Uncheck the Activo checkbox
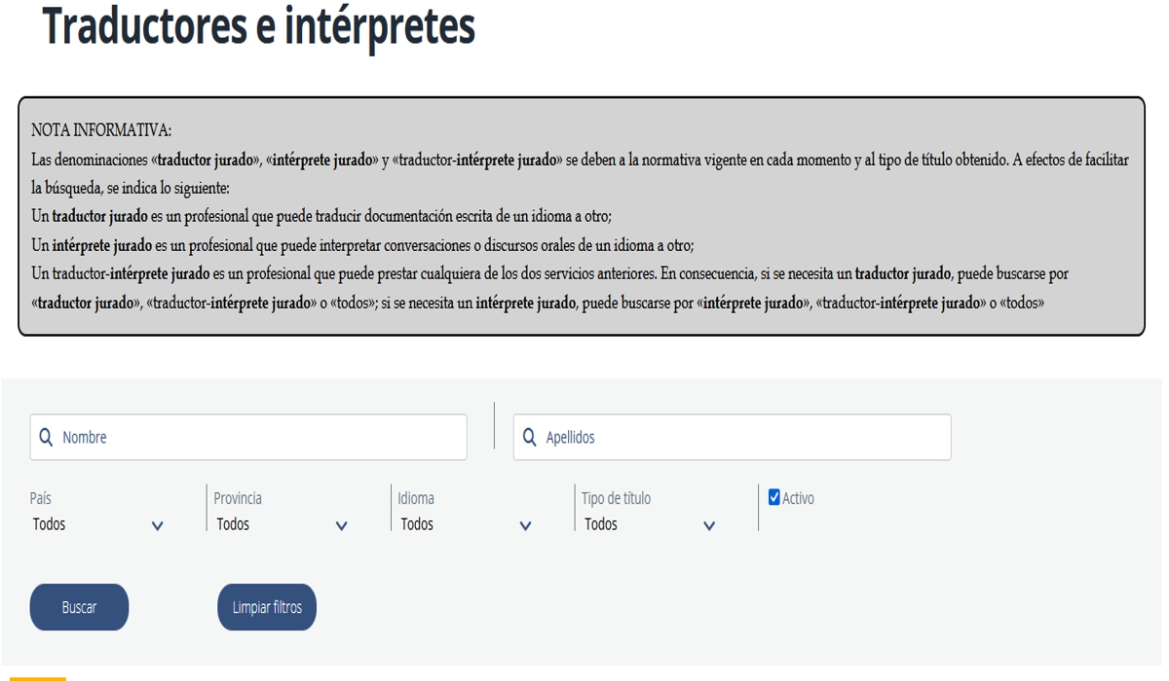Image resolution: width=1169 pixels, height=681 pixels. pyautogui.click(x=774, y=498)
